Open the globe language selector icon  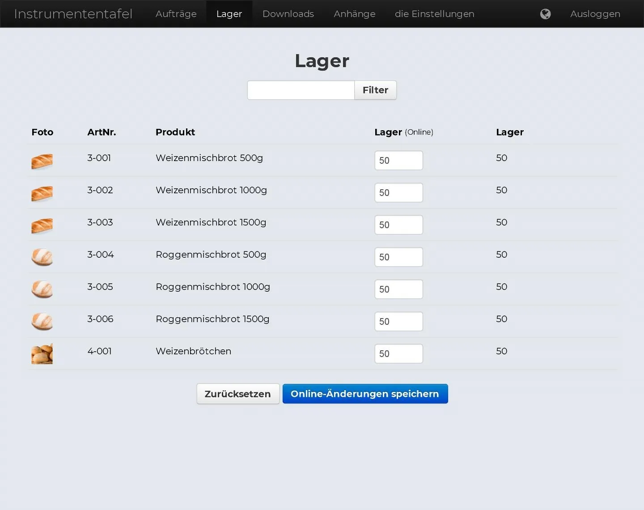tap(545, 14)
